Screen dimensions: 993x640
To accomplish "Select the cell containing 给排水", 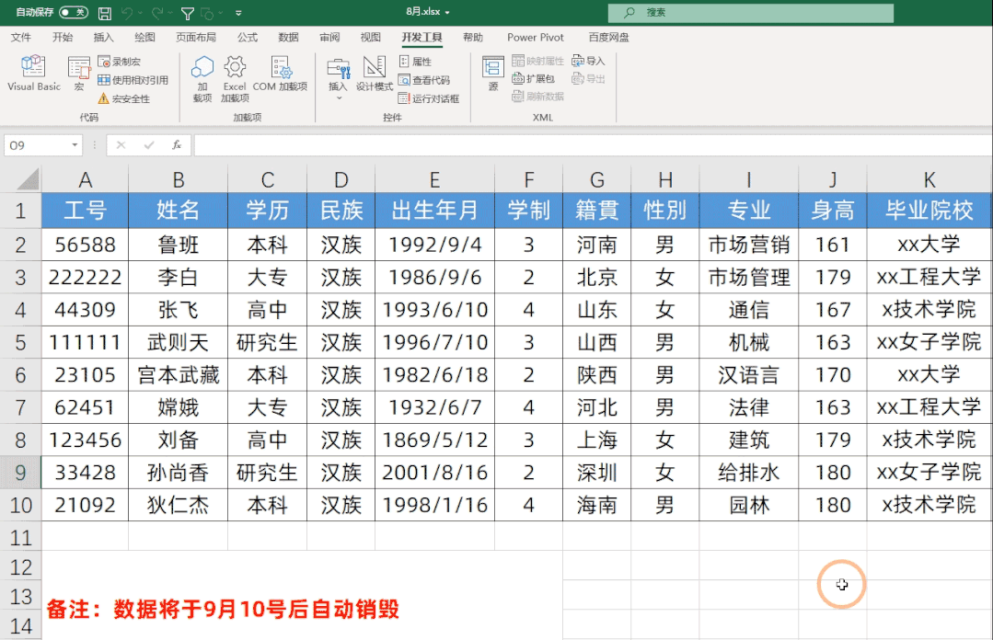I will point(748,473).
